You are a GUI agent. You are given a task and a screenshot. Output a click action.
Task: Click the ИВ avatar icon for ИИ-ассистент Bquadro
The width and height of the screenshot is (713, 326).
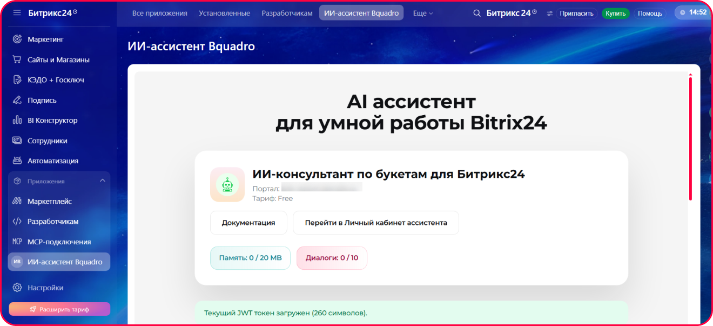pos(17,262)
